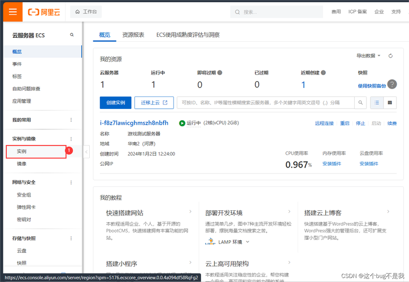Click 重启 for the instance
The image size is (409, 282).
click(x=345, y=124)
